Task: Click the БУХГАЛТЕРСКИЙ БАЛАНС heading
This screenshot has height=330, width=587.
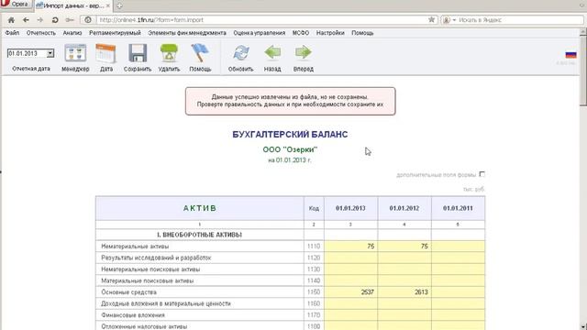Action: pos(290,135)
